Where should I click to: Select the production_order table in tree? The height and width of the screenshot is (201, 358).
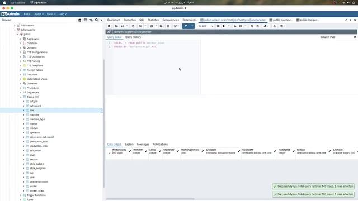[x=39, y=146]
